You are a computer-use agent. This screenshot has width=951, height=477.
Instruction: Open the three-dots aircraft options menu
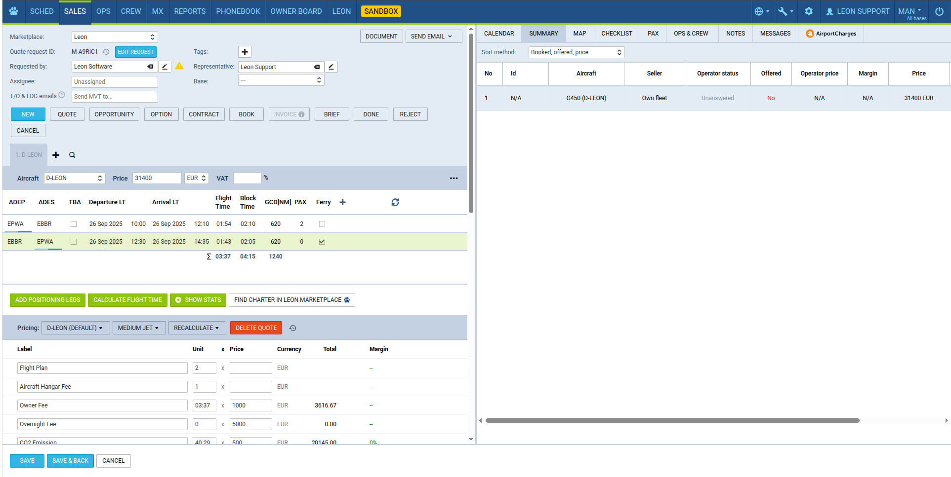(x=454, y=178)
